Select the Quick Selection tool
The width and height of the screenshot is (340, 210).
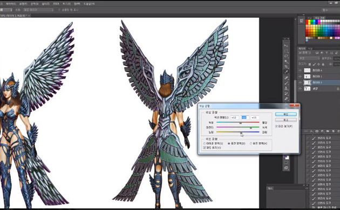(286, 61)
